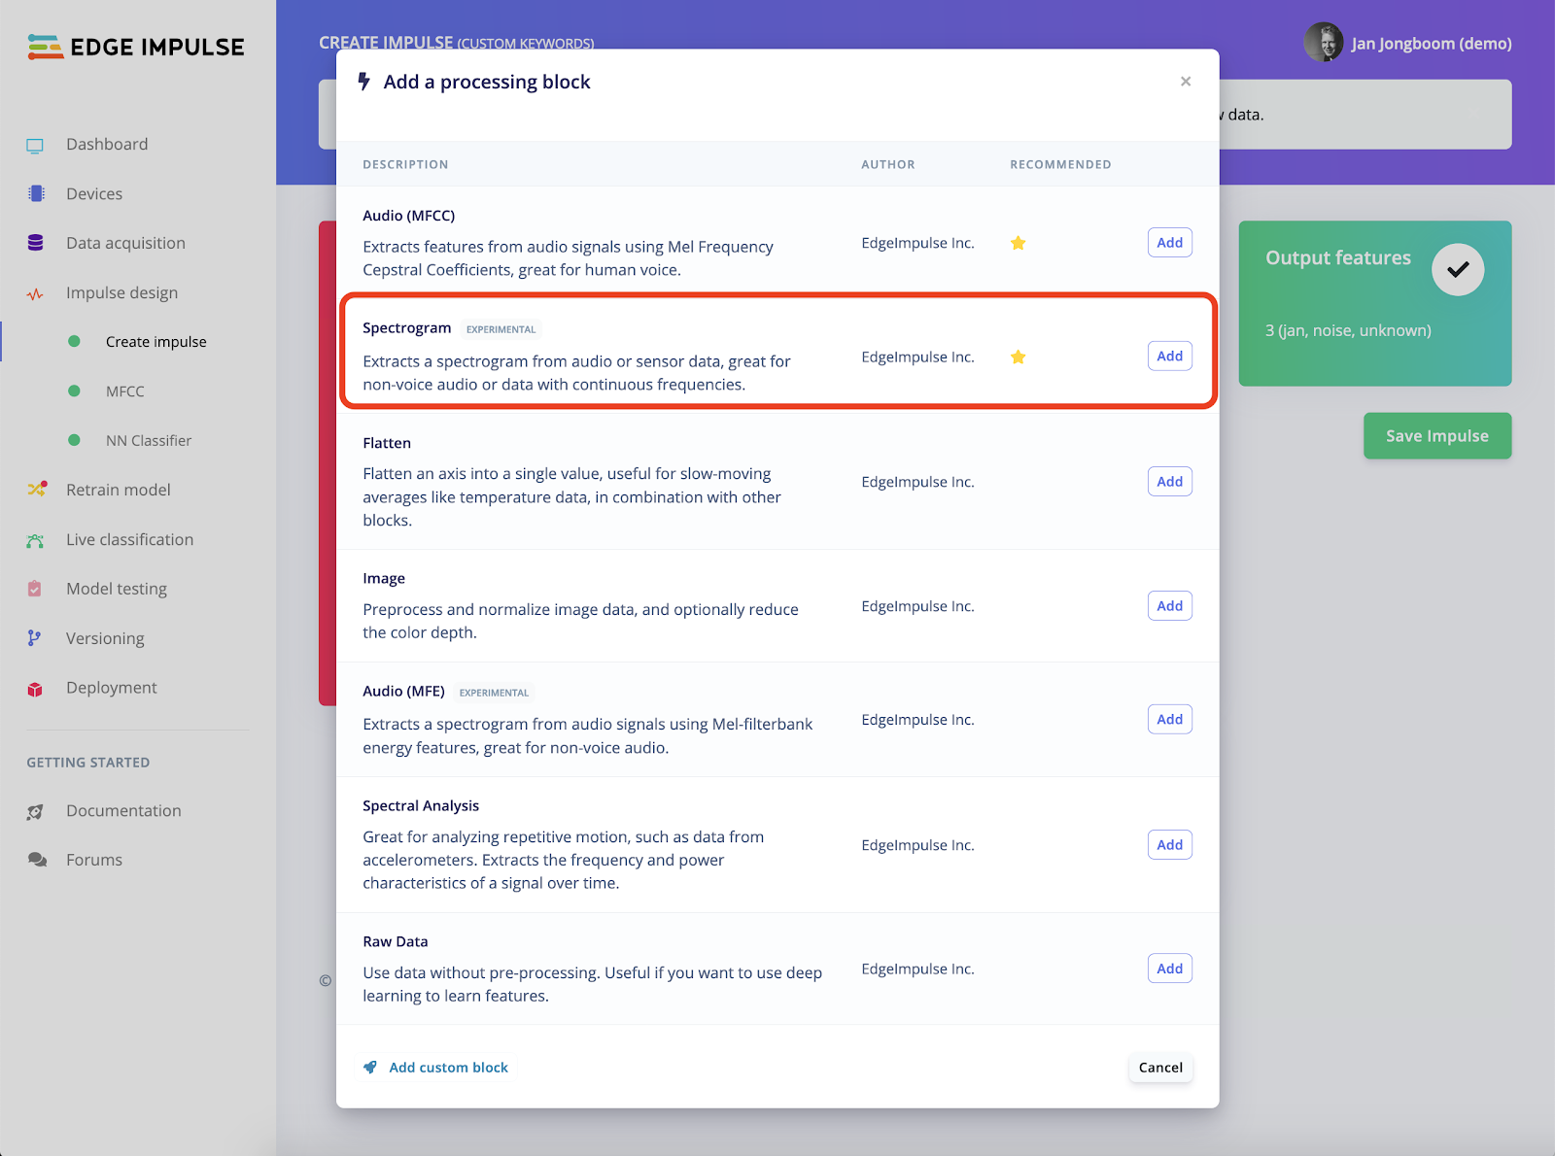Select Impulse design in the sidebar
Screen dimensions: 1555x1156
(x=121, y=292)
